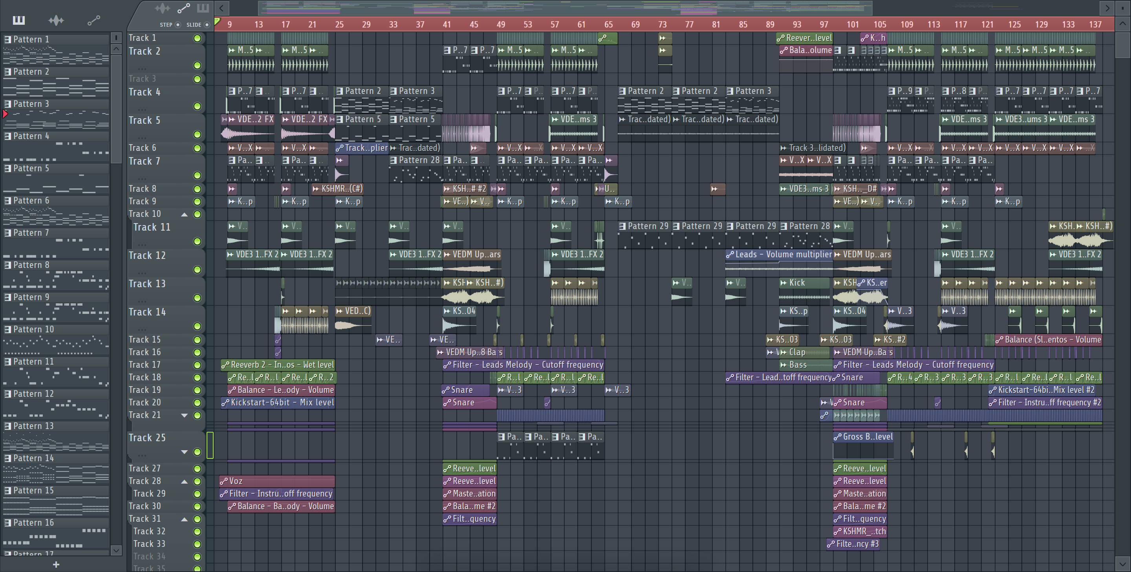This screenshot has height=572, width=1131.
Task: Click the pattern picker scrollbar thumb
Action: 116,109
